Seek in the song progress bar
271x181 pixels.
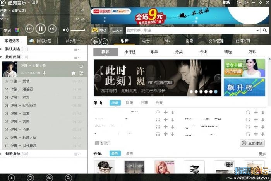click(42, 15)
